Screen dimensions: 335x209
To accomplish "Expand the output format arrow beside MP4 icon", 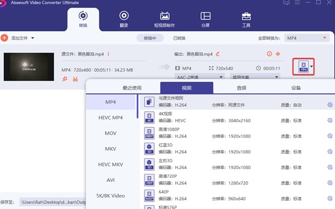I will coord(312,67).
